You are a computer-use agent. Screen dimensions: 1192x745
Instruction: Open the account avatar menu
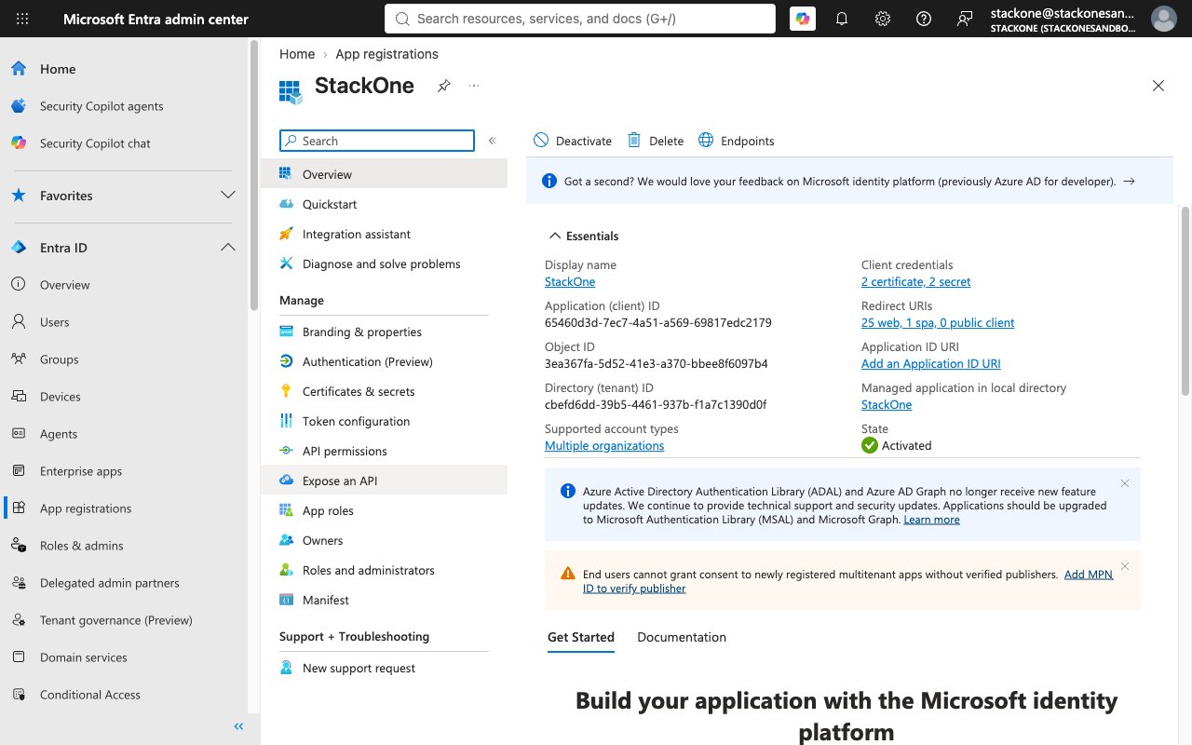[1164, 19]
